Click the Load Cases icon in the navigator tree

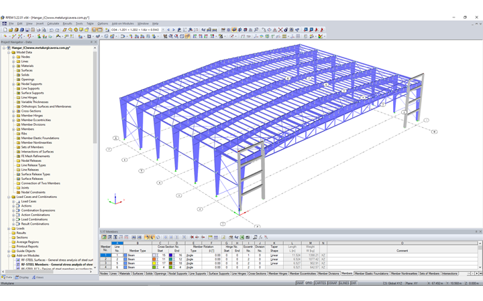(19, 201)
